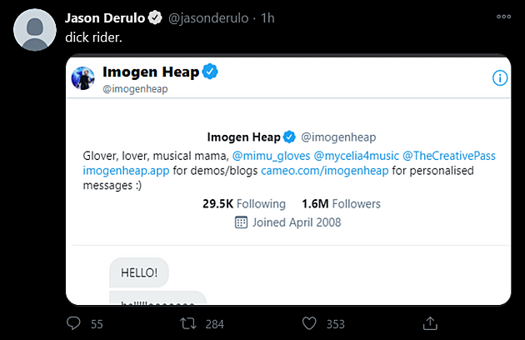
Task: Click Jason Derulo's verified badge
Action: pyautogui.click(x=155, y=17)
